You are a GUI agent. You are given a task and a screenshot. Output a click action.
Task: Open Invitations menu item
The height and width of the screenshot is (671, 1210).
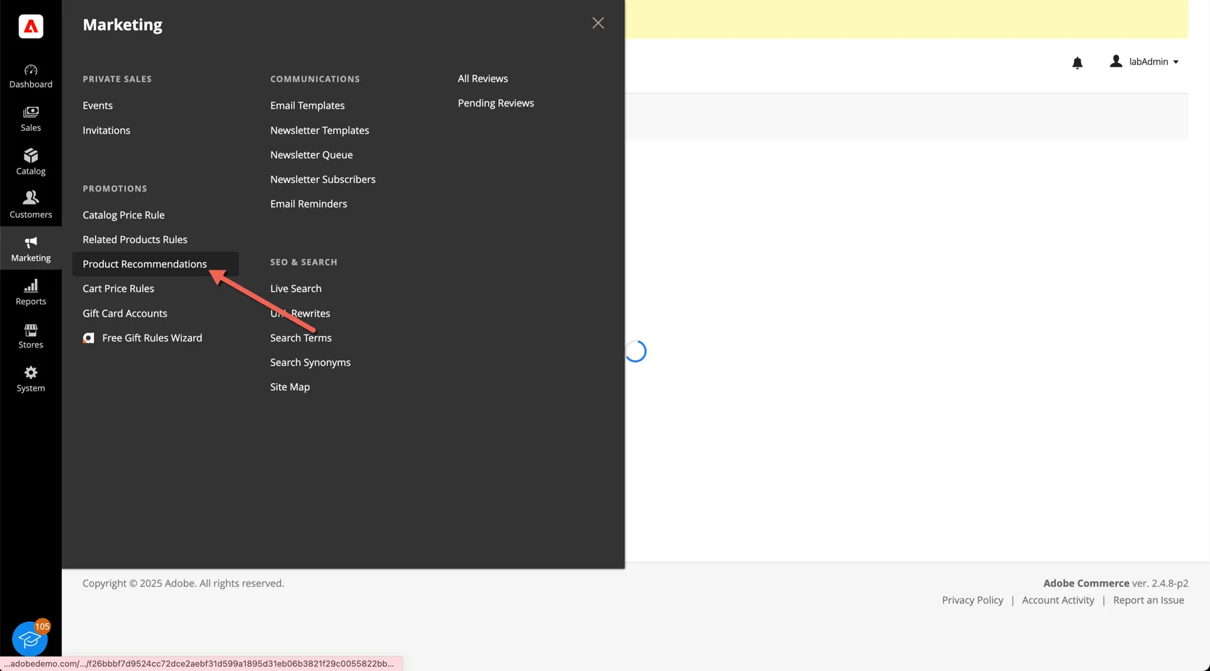pos(106,130)
